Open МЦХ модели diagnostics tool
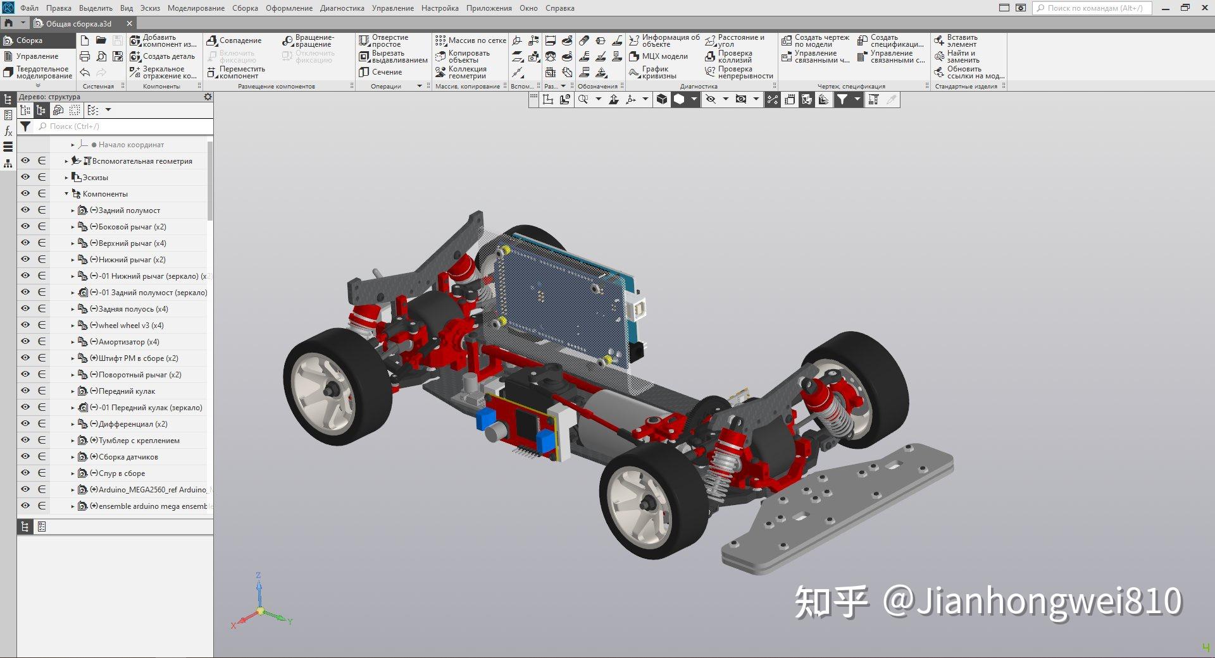The height and width of the screenshot is (658, 1215). (660, 56)
